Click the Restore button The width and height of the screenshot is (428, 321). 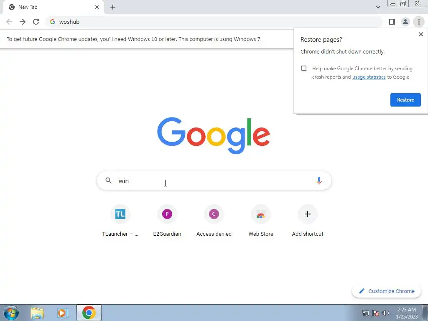tap(405, 100)
